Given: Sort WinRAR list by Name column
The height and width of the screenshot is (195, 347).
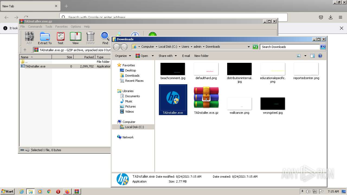Looking at the screenshot, I should (36, 57).
